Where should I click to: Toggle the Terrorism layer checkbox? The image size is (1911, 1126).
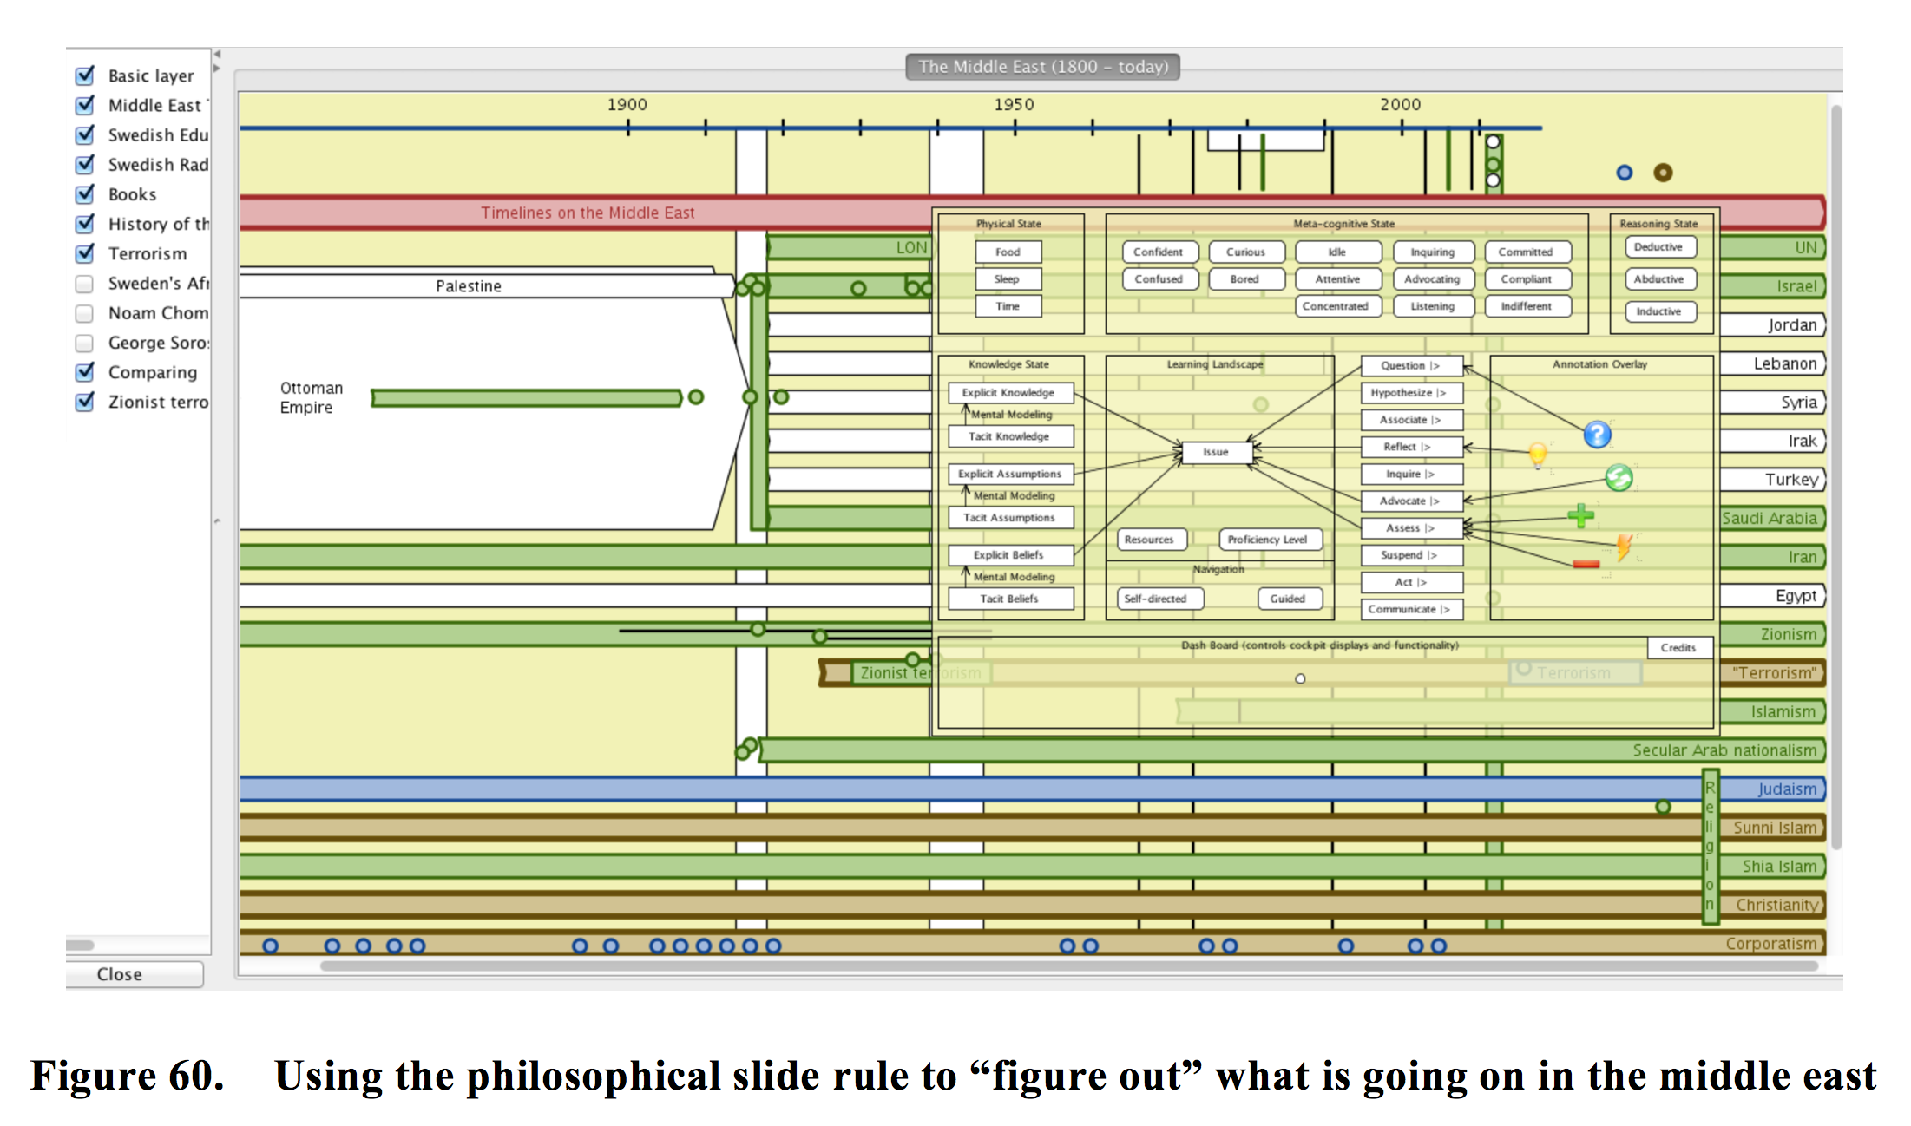85,253
